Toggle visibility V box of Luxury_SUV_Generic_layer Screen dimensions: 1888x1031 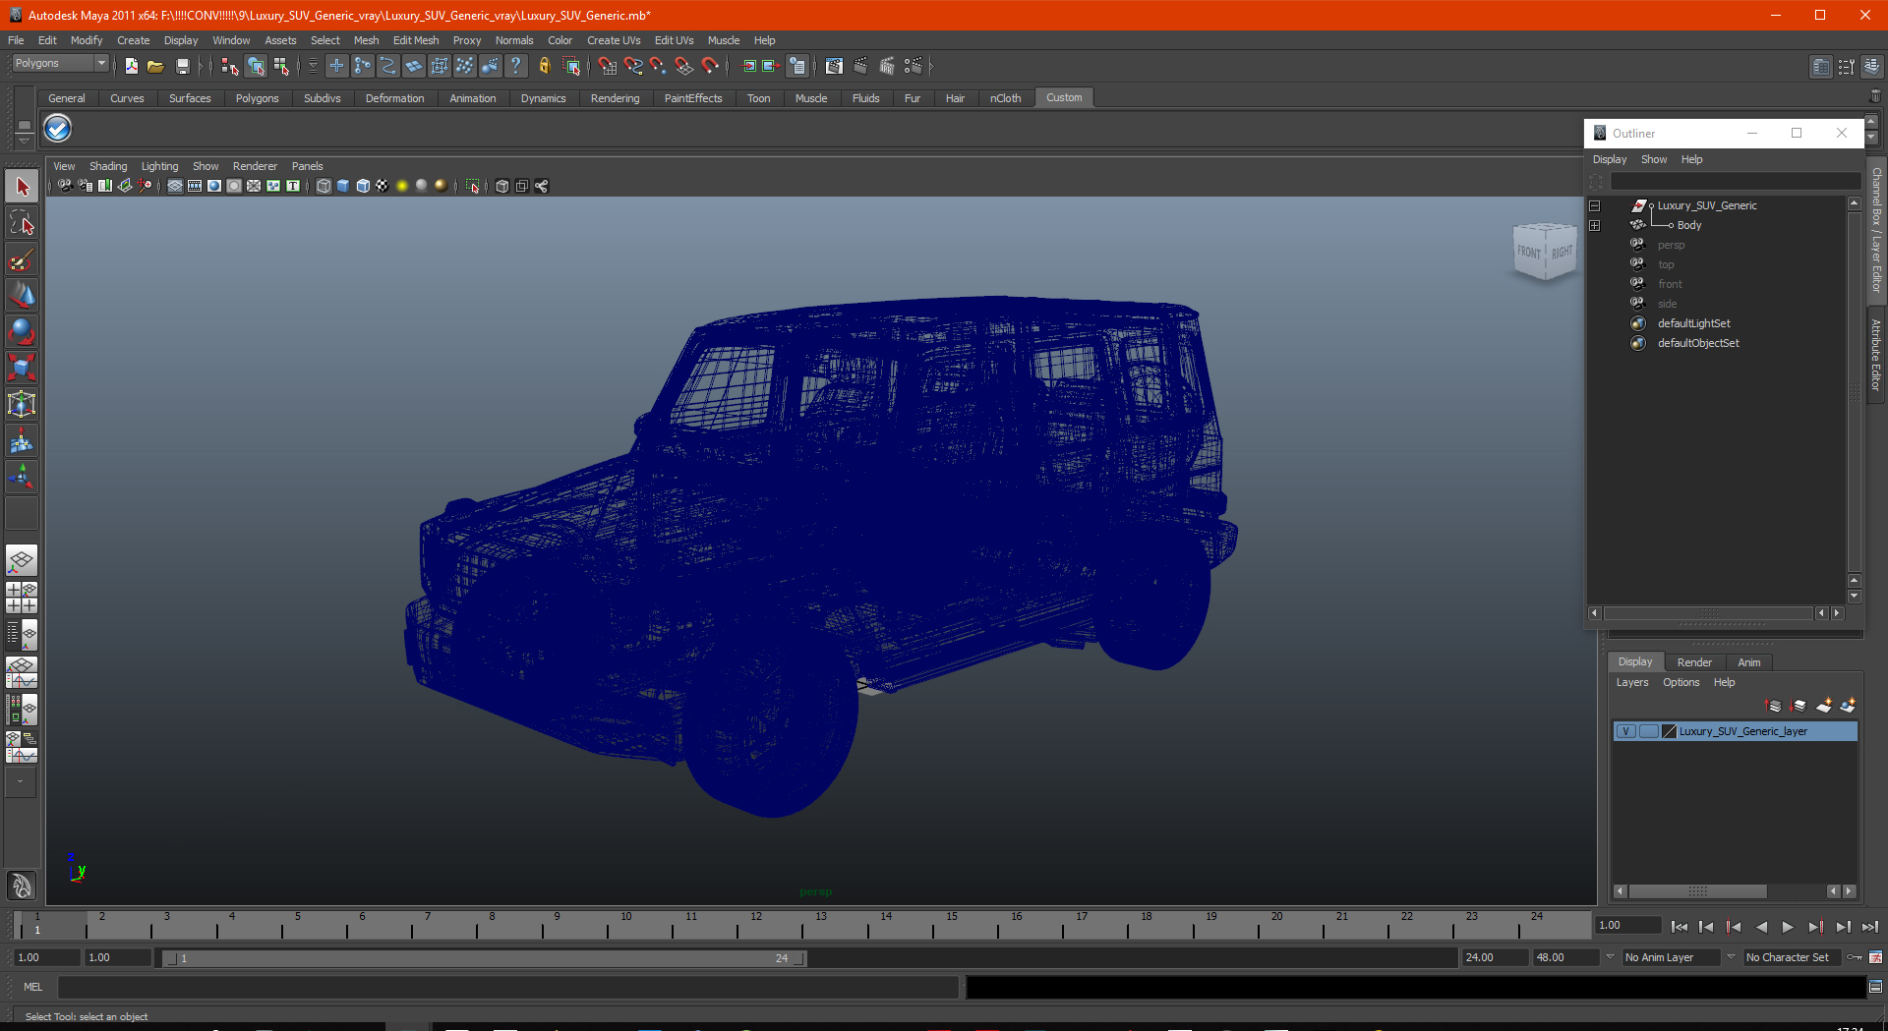click(1626, 731)
